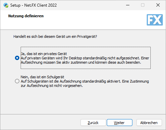
Task: Select the school device radio button
Action: point(17,81)
